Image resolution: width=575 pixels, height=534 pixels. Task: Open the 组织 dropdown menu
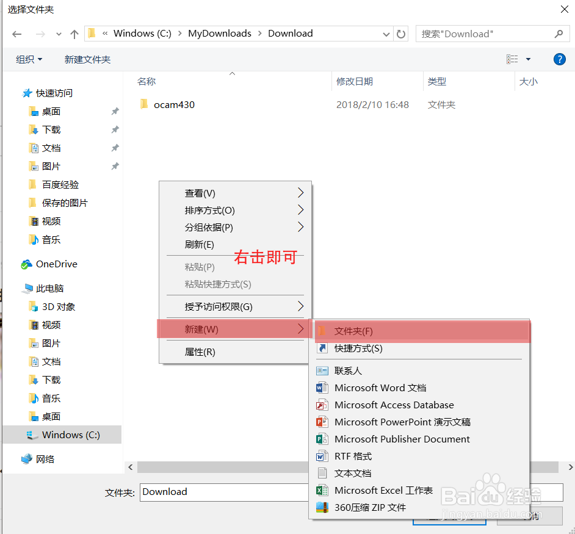click(x=28, y=59)
